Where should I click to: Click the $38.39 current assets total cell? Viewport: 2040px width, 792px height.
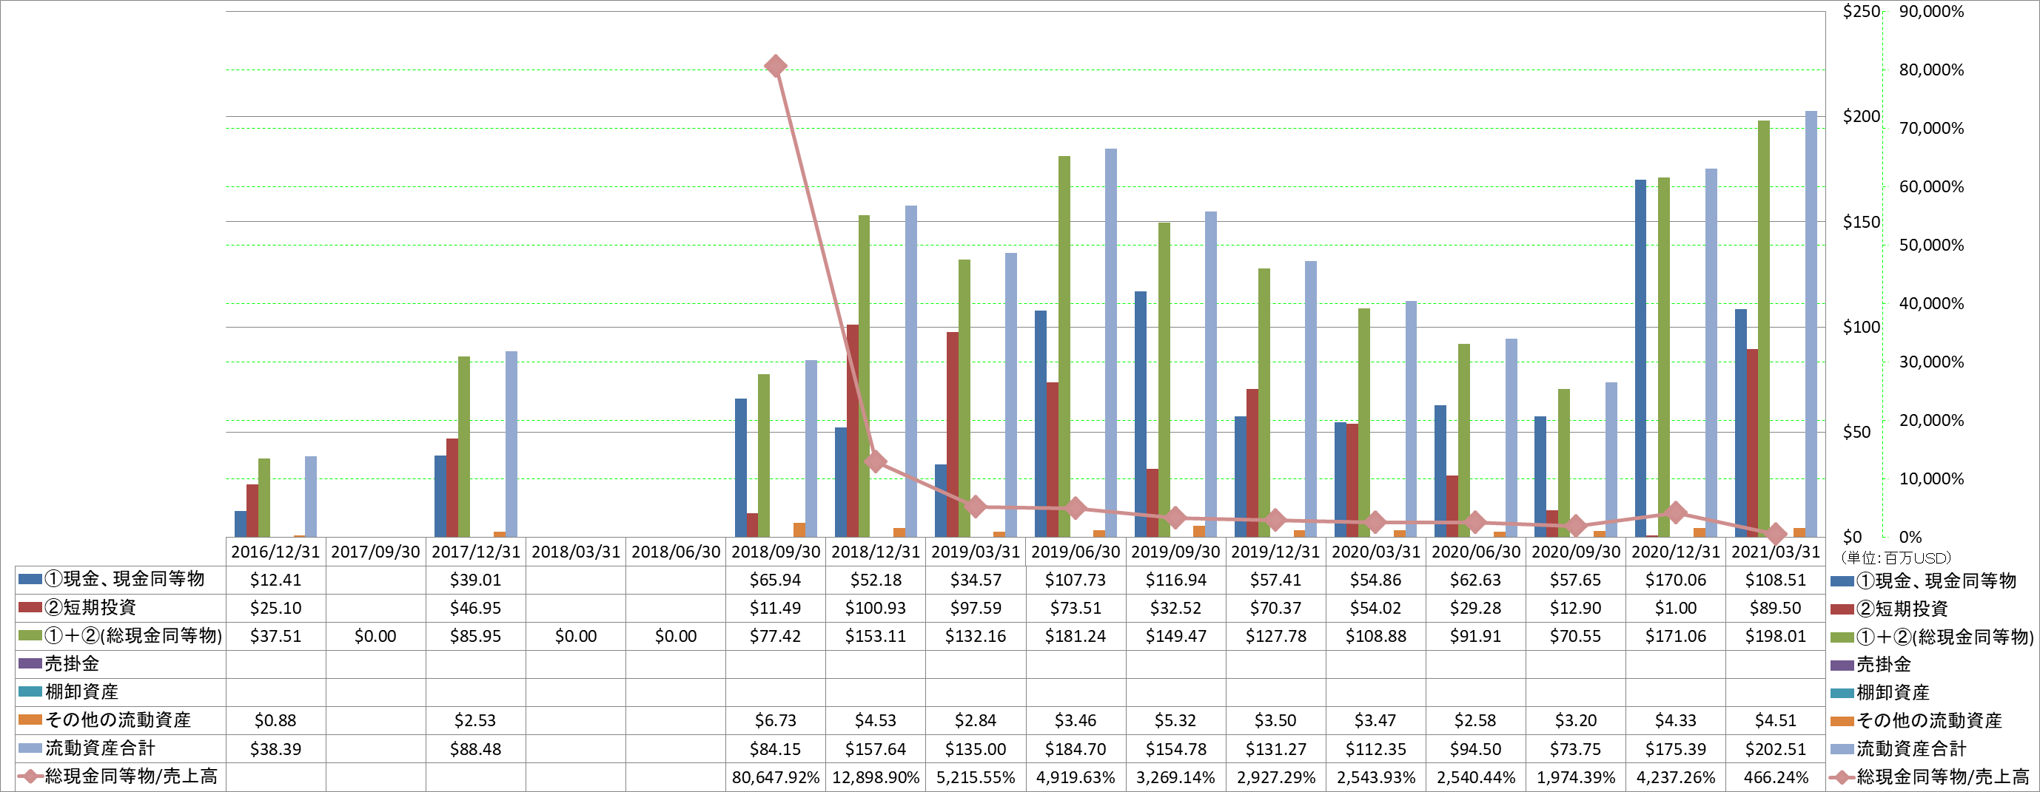(275, 748)
